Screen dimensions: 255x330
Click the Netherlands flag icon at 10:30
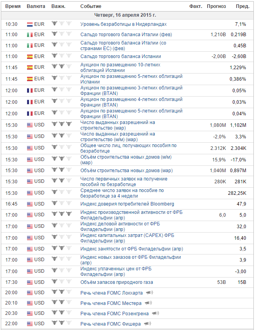(x=30, y=24)
